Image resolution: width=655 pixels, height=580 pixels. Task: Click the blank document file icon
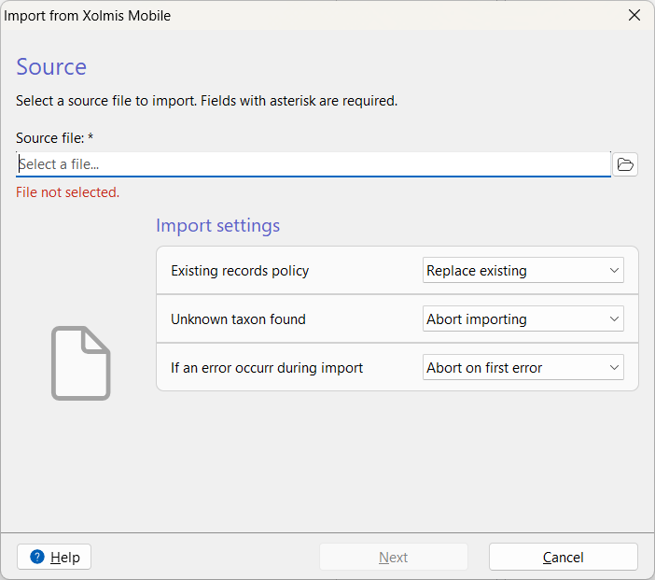pos(81,363)
